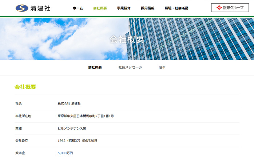Select 会社概要 in the top navigation
254x159 pixels.
click(x=100, y=8)
